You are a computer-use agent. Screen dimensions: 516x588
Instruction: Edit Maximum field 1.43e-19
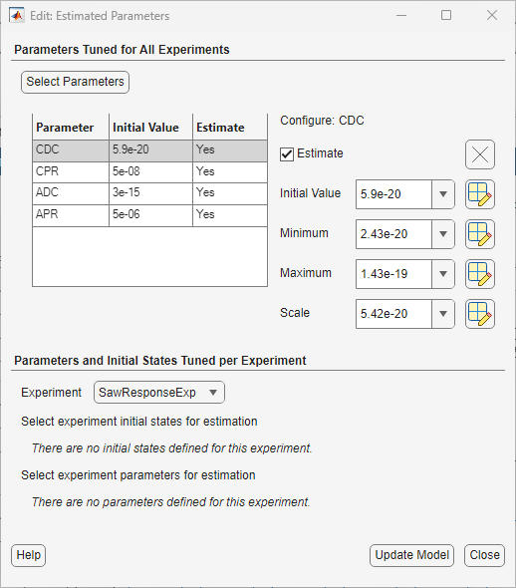(x=393, y=274)
